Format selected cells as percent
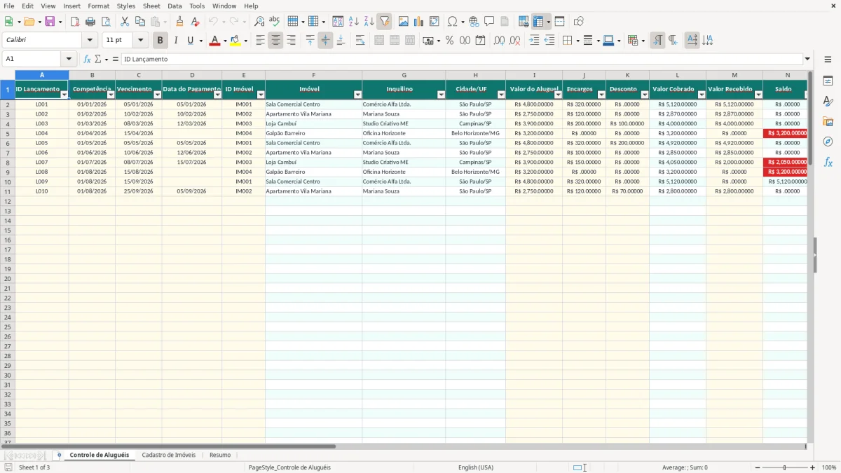 [450, 41]
